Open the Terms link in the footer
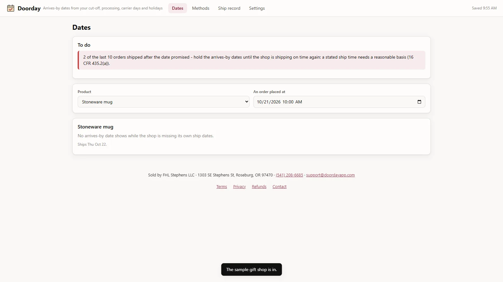This screenshot has width=503, height=282. click(x=222, y=187)
